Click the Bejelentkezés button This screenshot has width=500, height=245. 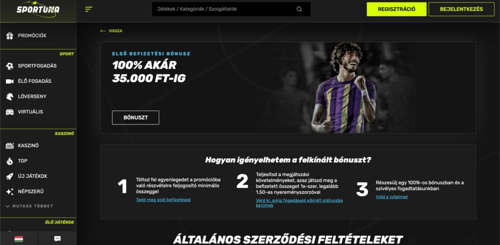tap(461, 9)
